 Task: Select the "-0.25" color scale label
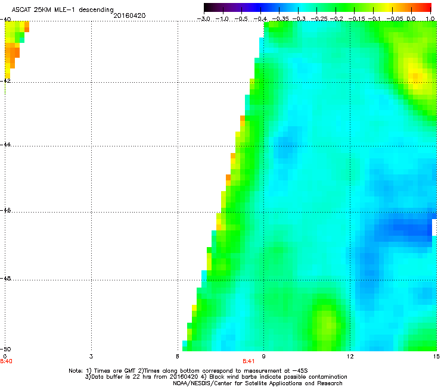[x=319, y=19]
